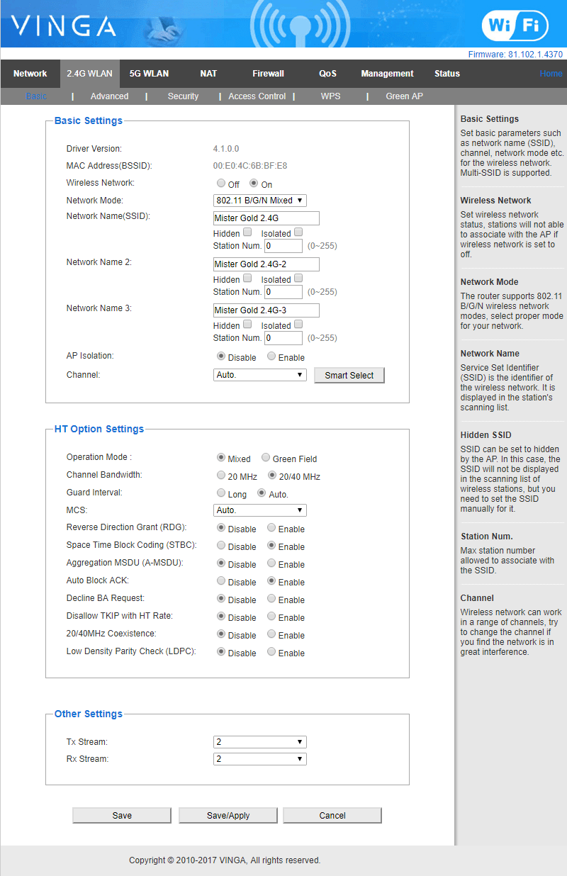The width and height of the screenshot is (567, 876).
Task: Select Green Field operation mode
Action: click(266, 458)
